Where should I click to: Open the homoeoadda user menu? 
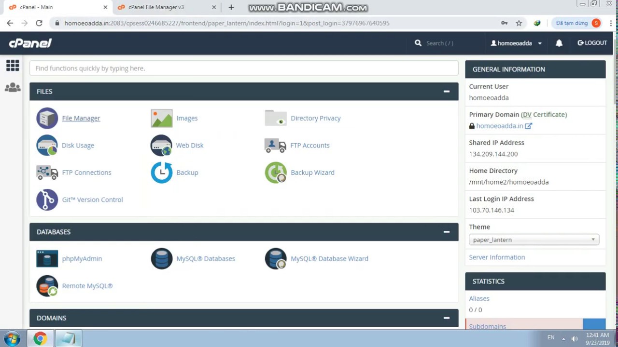516,43
